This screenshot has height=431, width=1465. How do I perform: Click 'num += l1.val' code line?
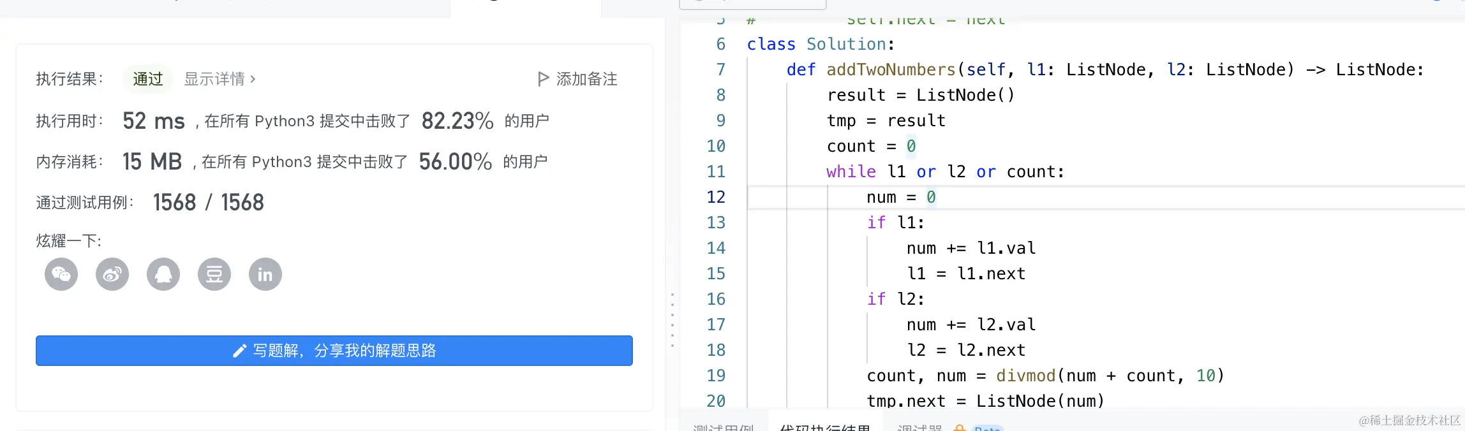click(971, 248)
